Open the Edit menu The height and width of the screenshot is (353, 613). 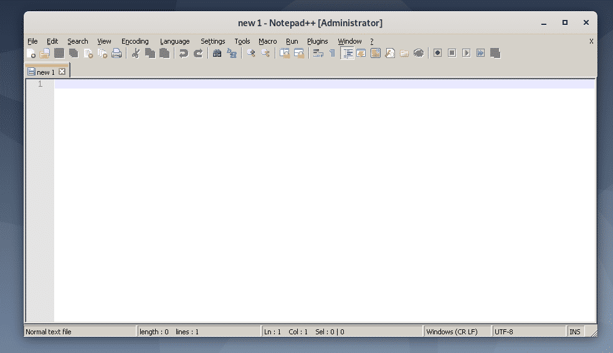click(x=52, y=41)
